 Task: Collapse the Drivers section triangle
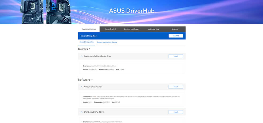(89, 49)
